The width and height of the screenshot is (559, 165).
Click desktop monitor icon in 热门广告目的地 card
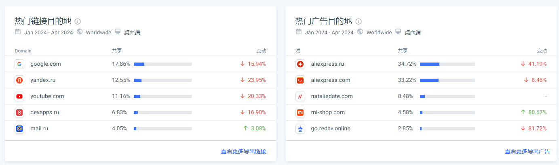[398, 32]
